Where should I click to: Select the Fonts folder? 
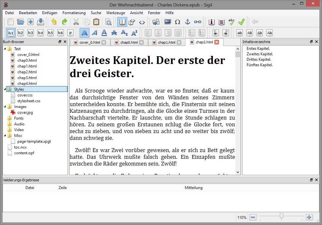click(19, 118)
